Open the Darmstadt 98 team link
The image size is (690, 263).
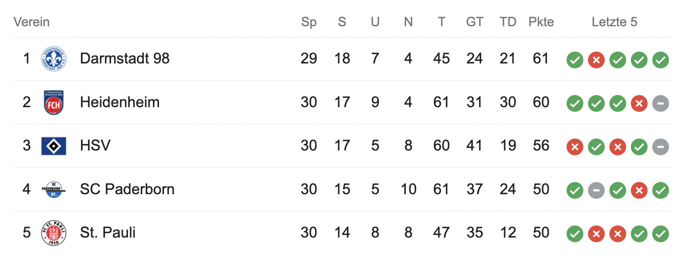tap(124, 59)
